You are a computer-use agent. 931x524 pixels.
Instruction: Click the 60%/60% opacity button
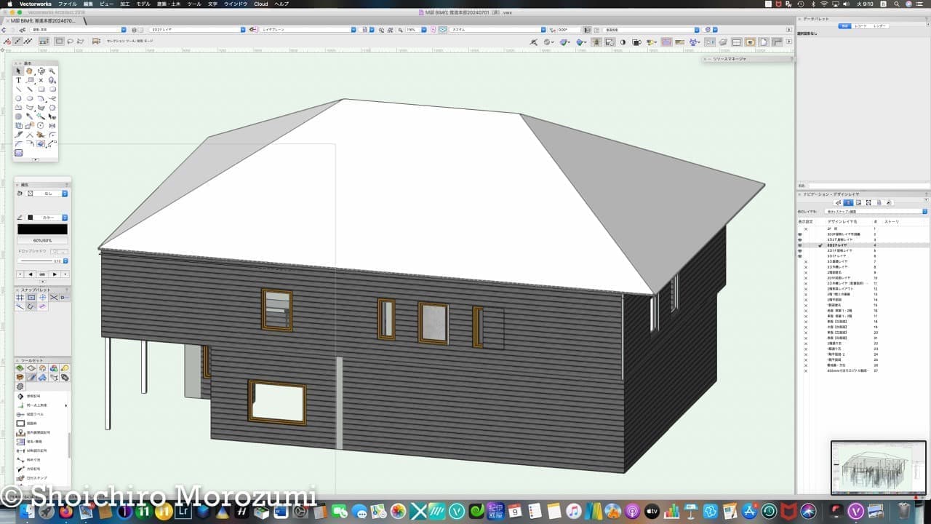point(42,240)
